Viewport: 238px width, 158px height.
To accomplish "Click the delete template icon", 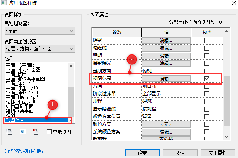I will tap(35, 132).
